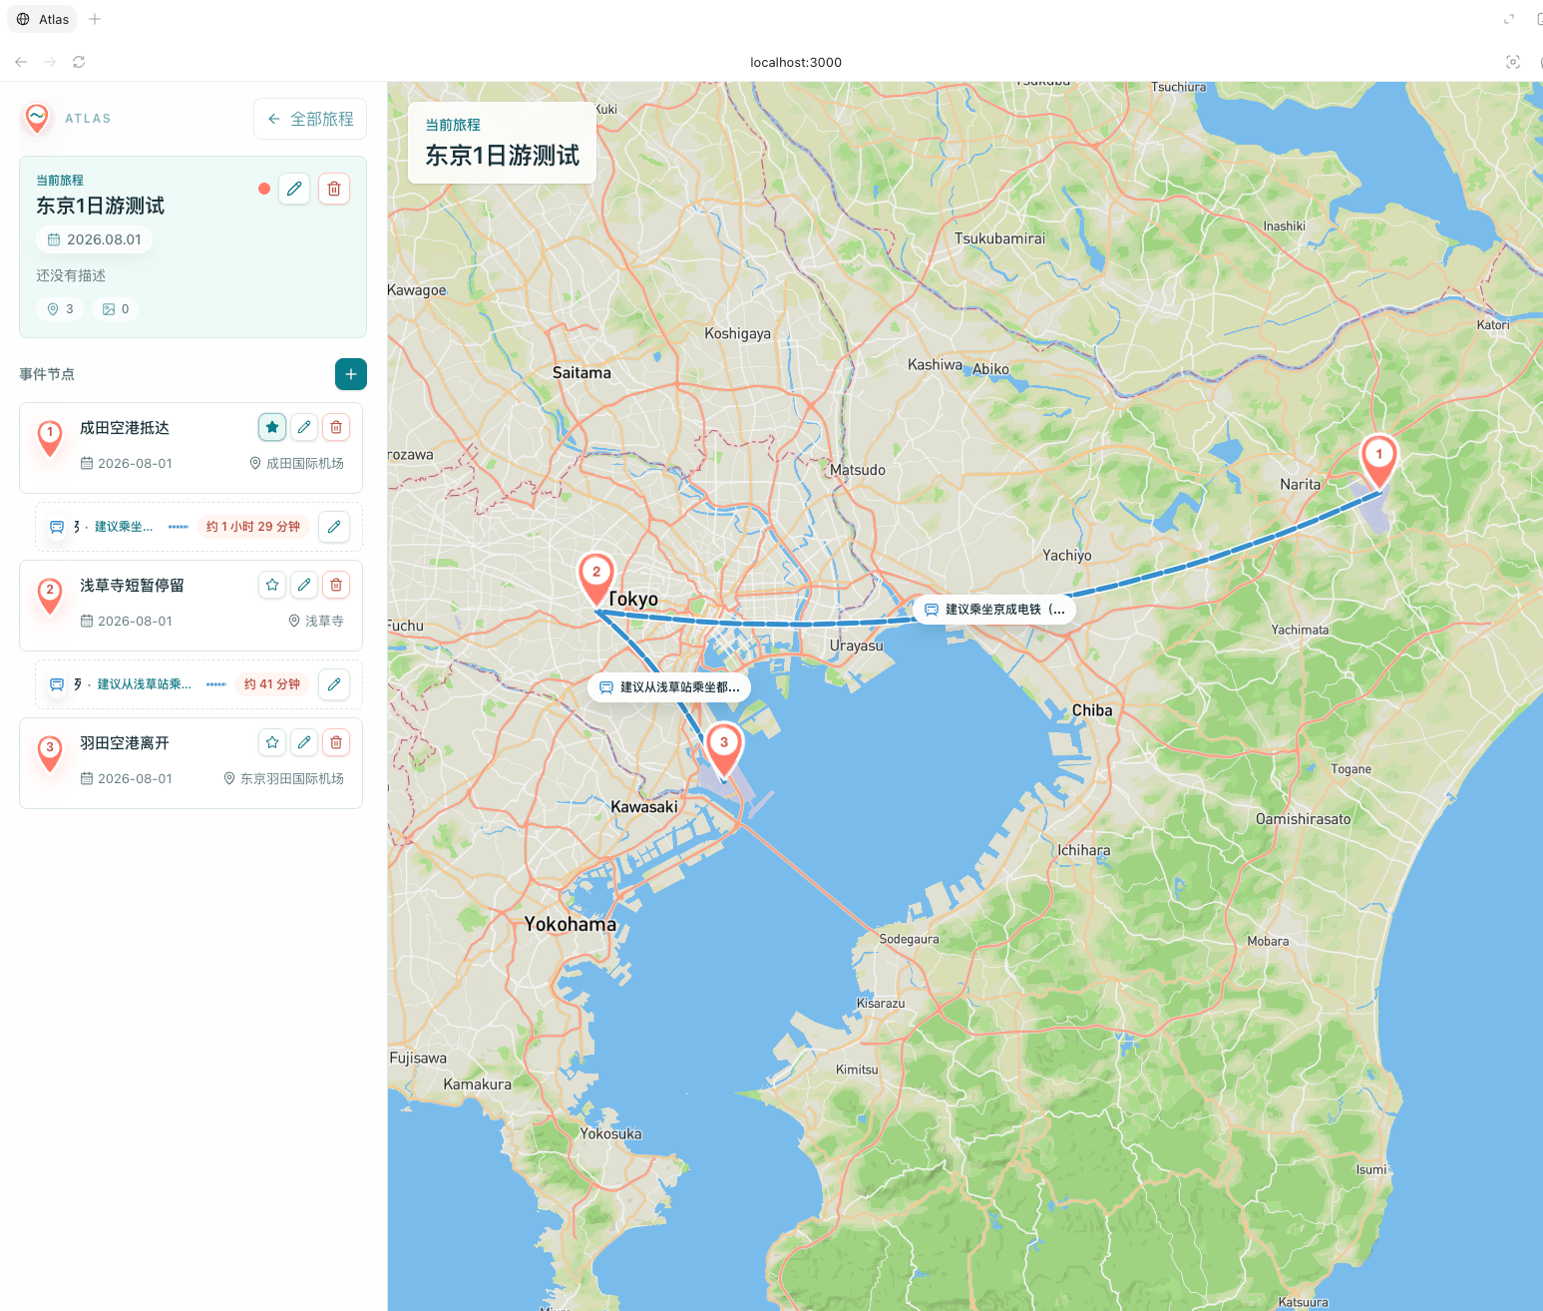Click the photo count badge showing 0

(x=116, y=309)
